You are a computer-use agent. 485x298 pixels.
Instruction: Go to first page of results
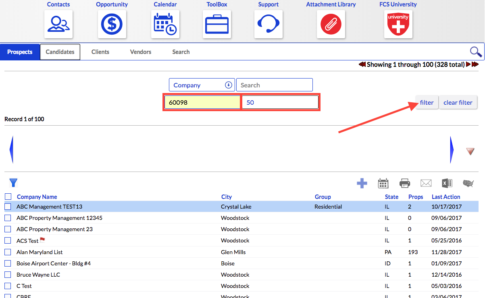pyautogui.click(x=362, y=64)
